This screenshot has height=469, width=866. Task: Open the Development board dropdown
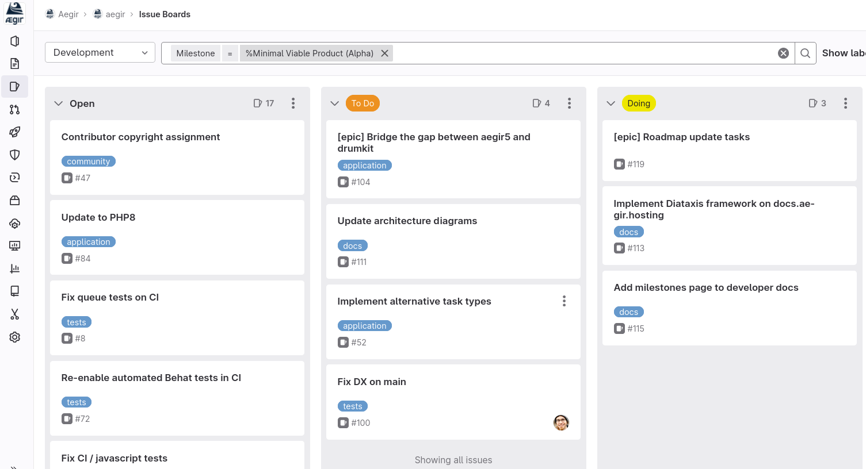pos(100,52)
